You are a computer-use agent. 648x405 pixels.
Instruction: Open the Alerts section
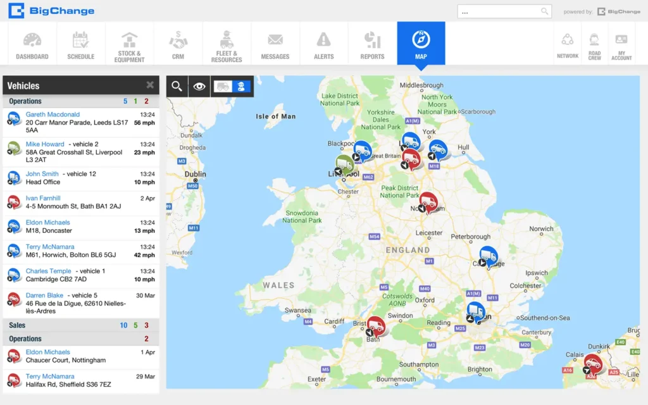tap(323, 44)
